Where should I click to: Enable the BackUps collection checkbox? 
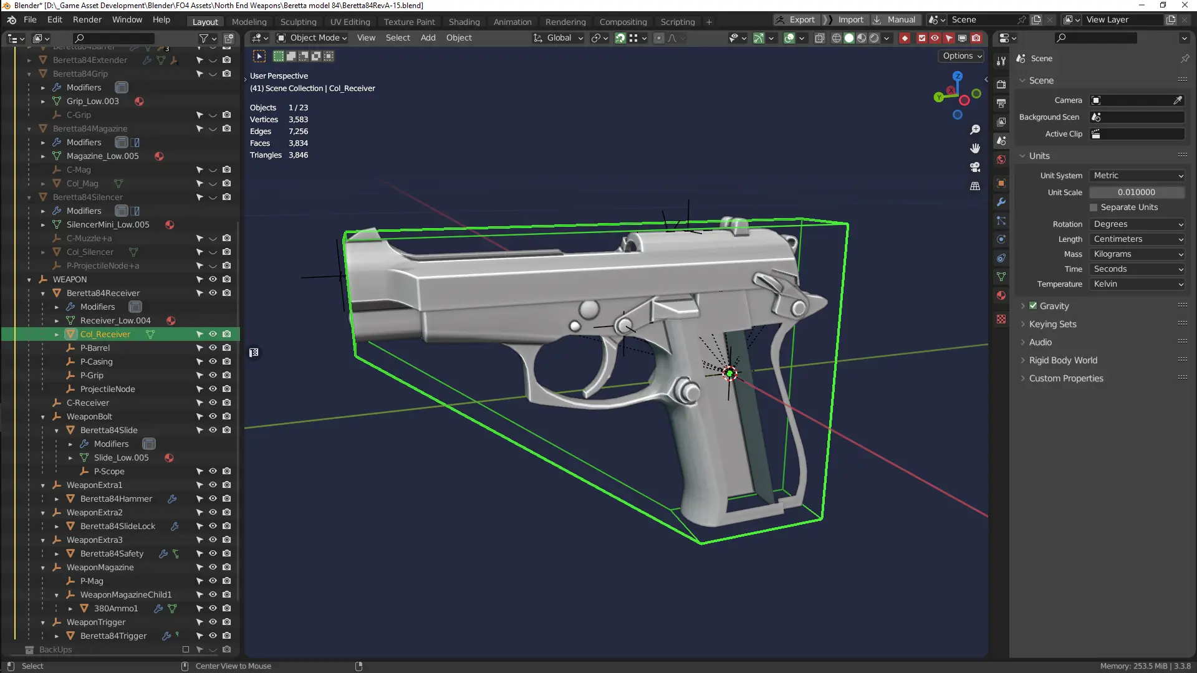[186, 650]
